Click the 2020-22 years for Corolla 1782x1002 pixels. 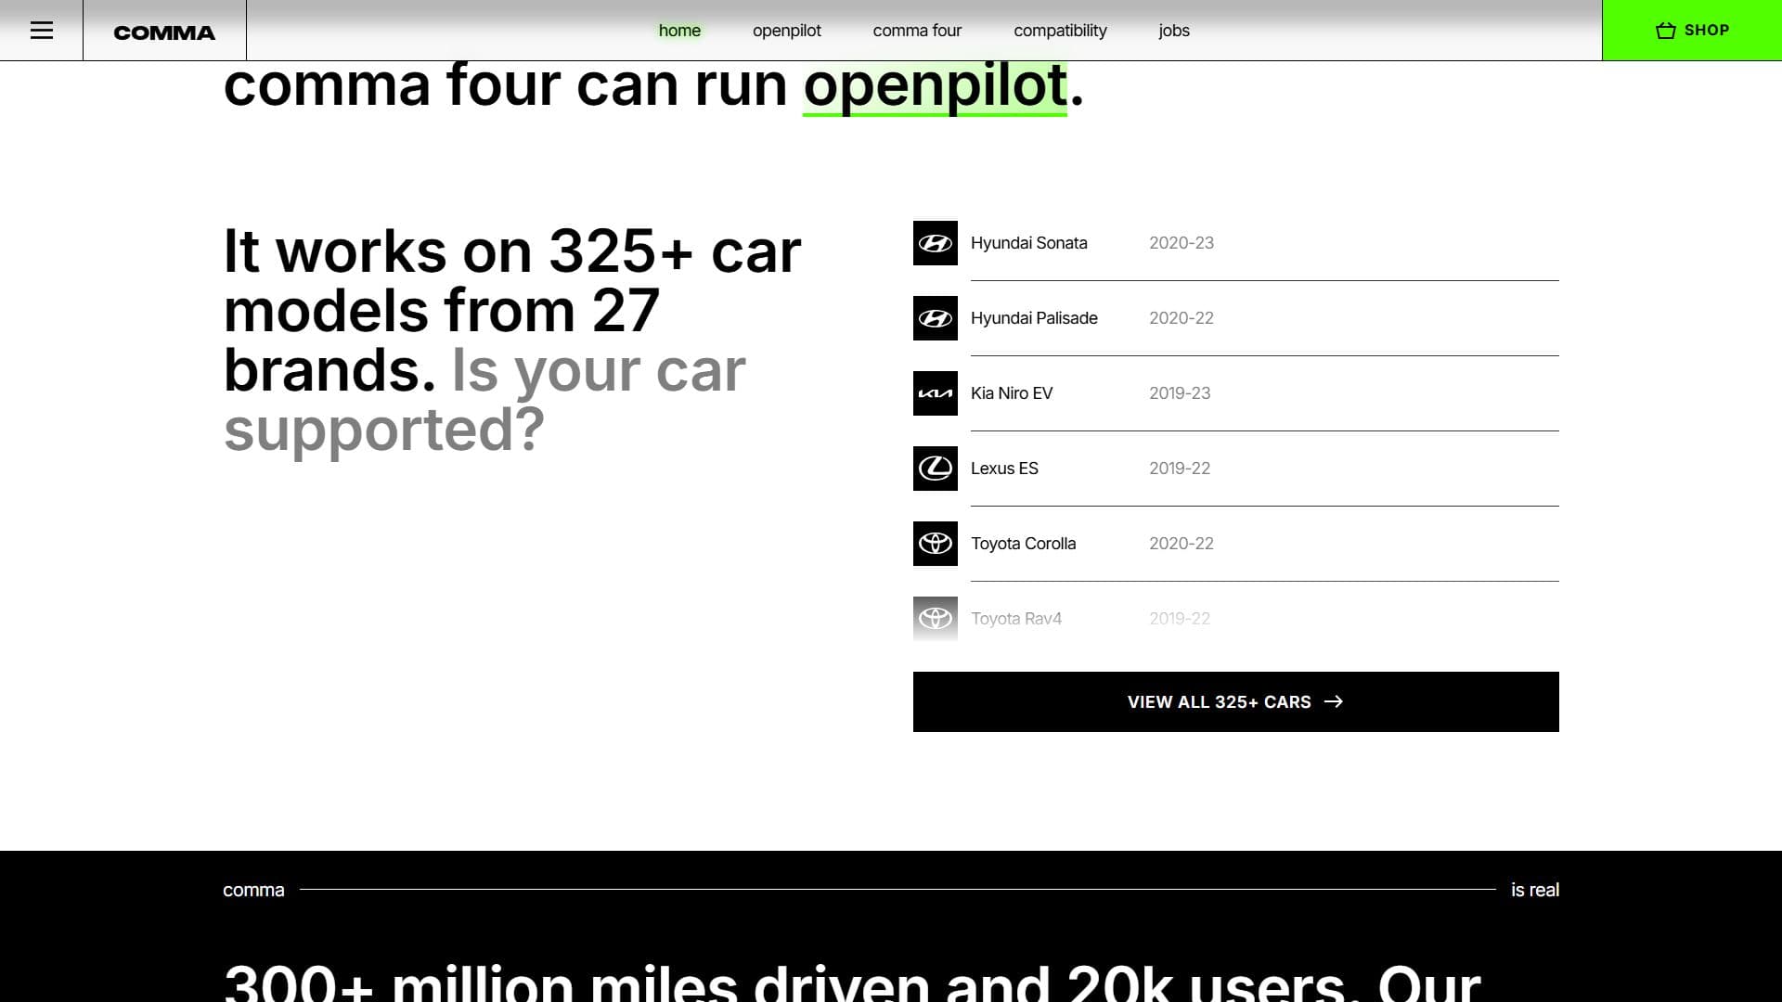pyautogui.click(x=1182, y=544)
